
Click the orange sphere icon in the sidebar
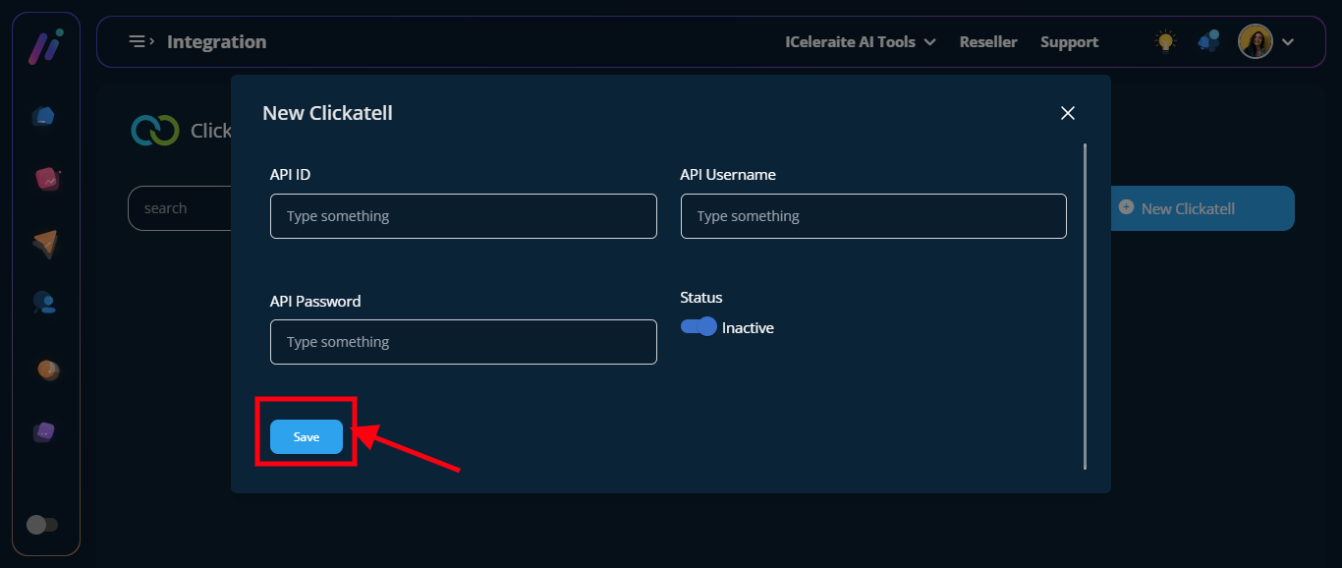tap(47, 369)
